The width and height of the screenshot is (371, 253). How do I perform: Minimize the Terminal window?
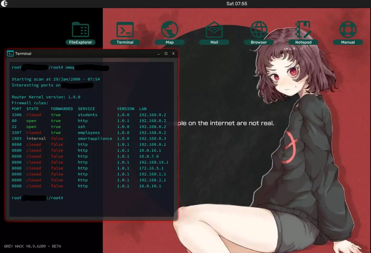(159, 54)
